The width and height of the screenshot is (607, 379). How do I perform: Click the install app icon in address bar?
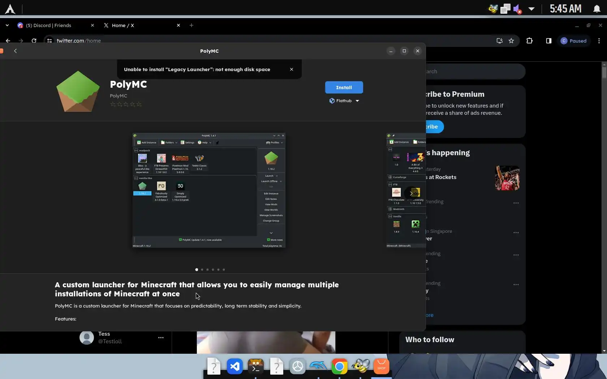(x=500, y=41)
